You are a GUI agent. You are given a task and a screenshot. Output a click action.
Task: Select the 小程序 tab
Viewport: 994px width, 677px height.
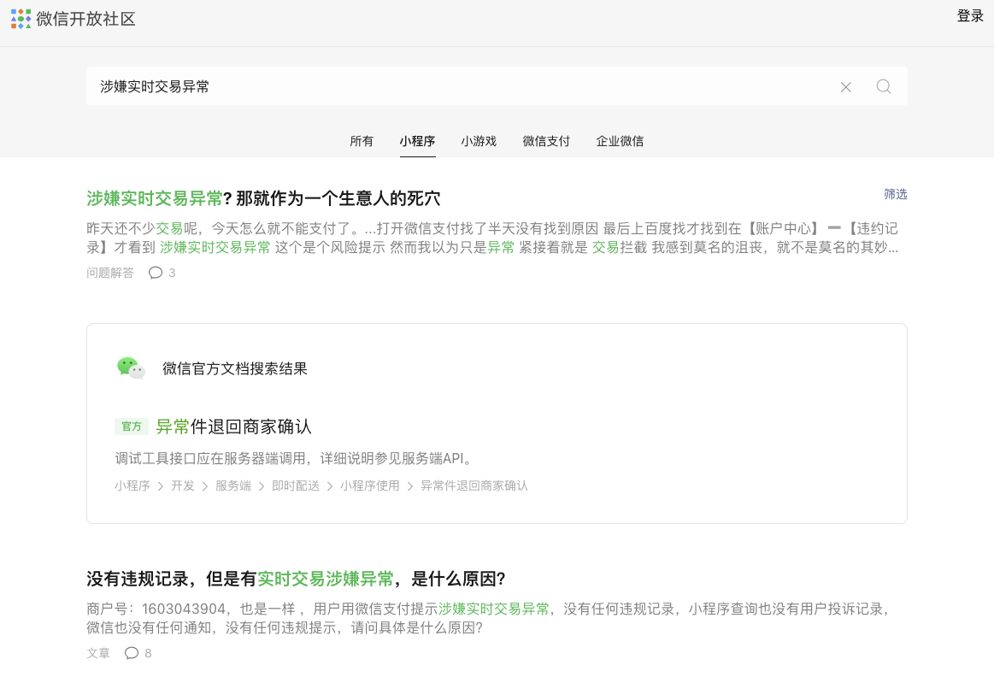coord(417,141)
